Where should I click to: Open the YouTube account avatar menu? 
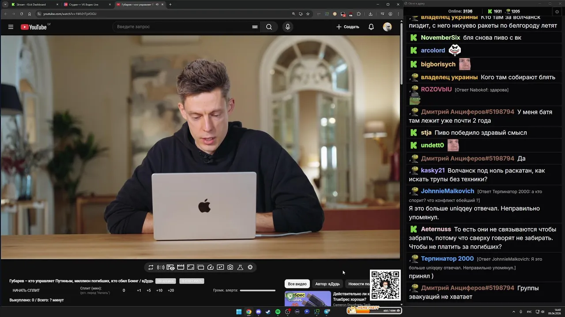tap(387, 27)
